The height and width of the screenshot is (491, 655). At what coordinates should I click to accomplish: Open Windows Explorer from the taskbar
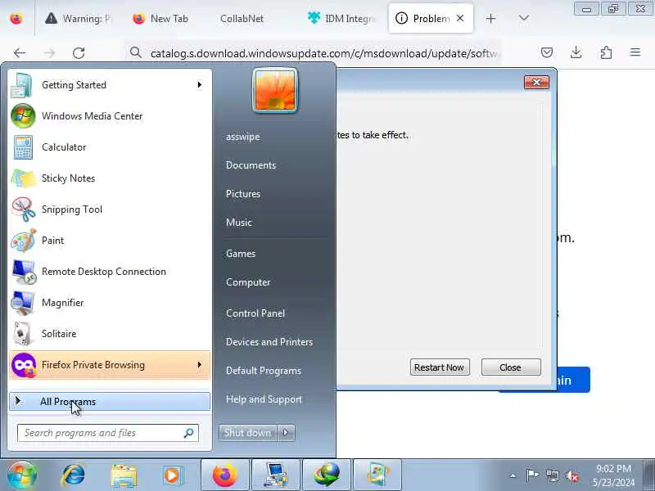[x=124, y=475]
